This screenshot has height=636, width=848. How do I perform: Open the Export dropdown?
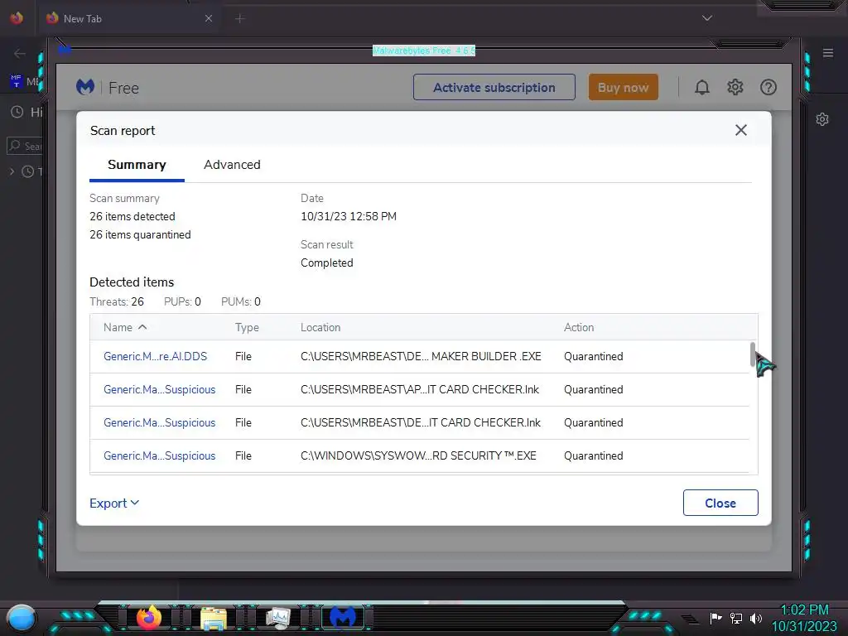(114, 503)
